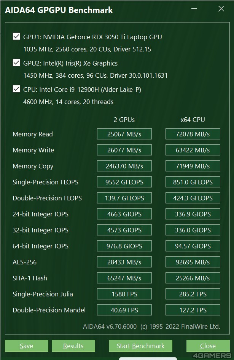
Task: Click CPU Memory Write value 63422 MB/s
Action: (x=193, y=150)
